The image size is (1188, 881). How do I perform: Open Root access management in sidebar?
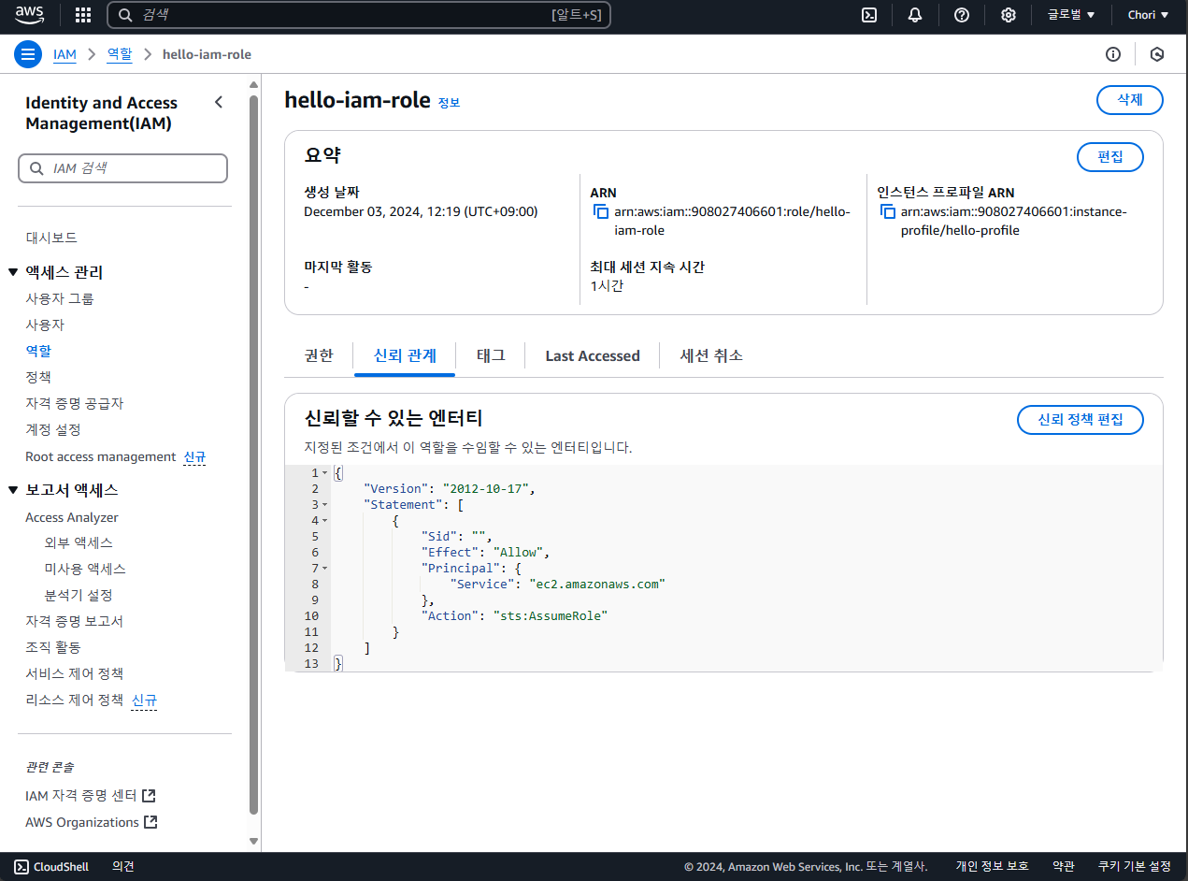[x=101, y=456]
